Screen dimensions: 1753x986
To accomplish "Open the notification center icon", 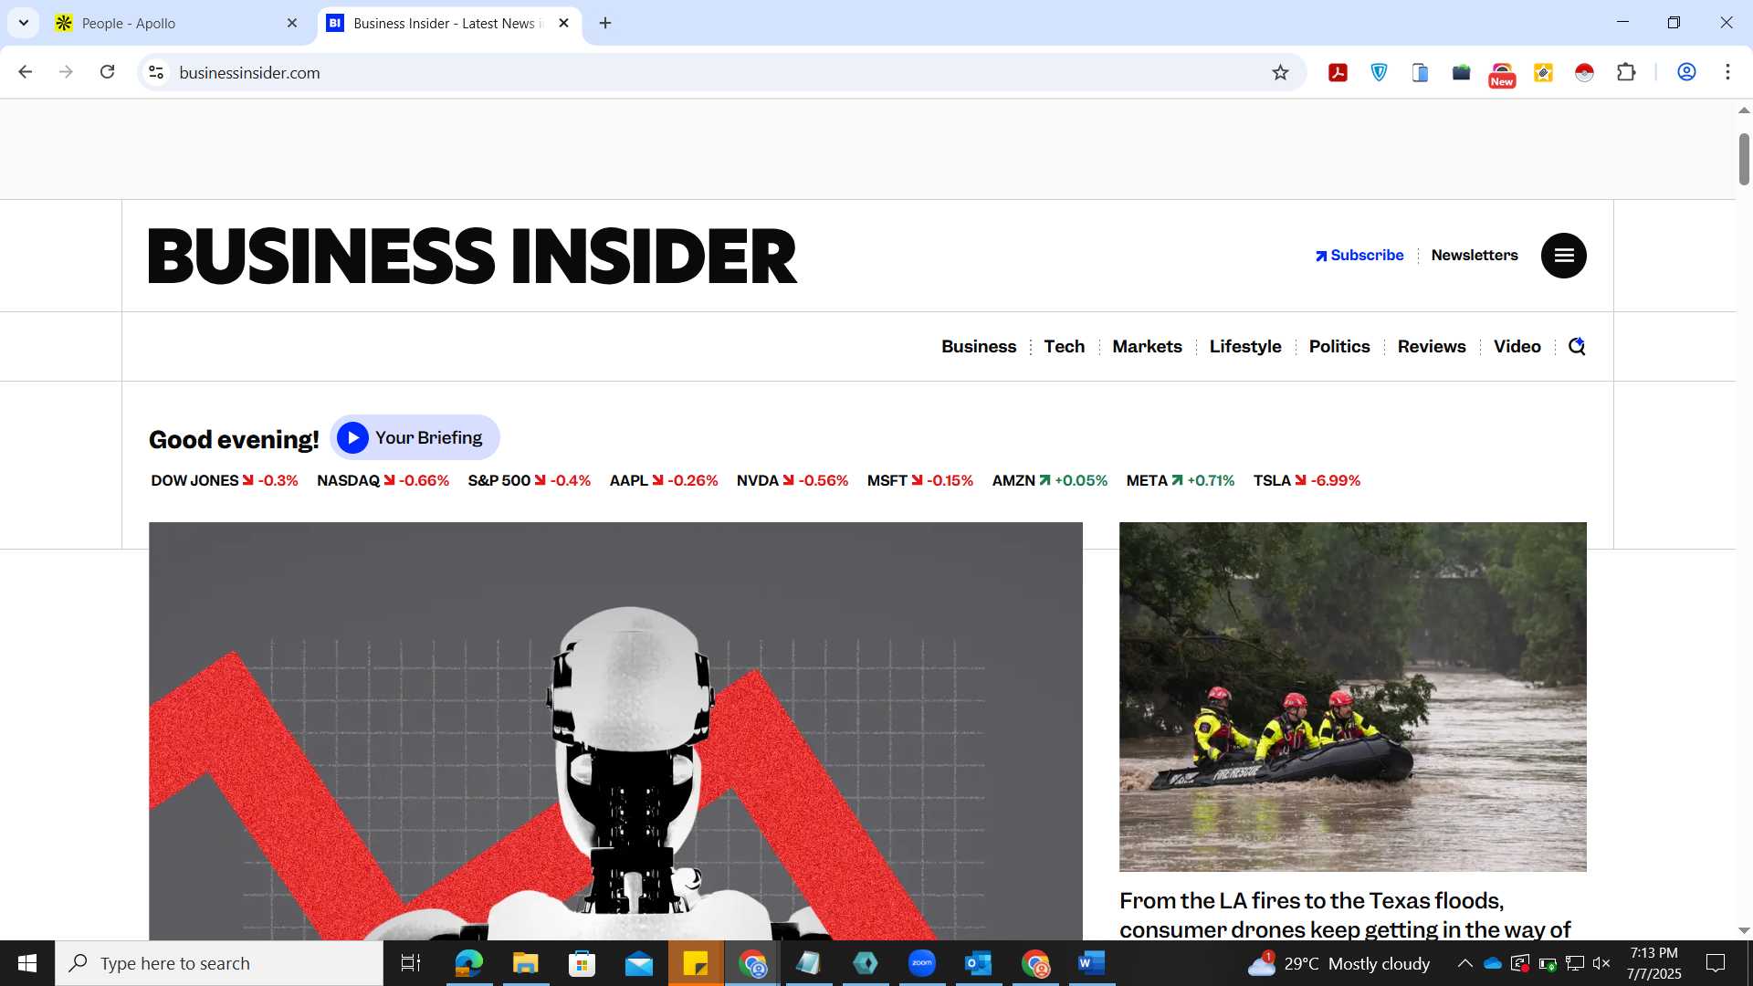I will [x=1716, y=963].
